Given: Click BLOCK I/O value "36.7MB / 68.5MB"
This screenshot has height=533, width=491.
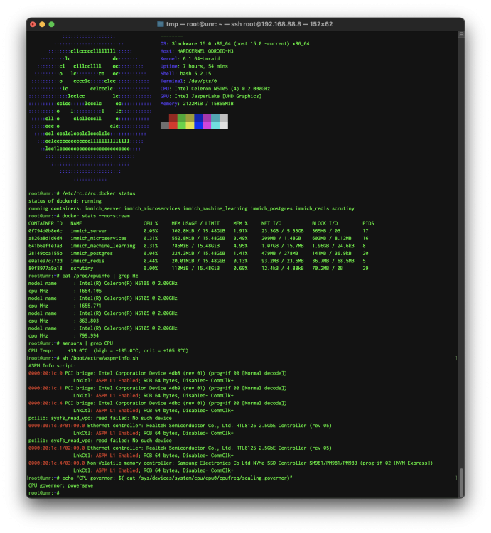Looking at the screenshot, I should point(333,261).
